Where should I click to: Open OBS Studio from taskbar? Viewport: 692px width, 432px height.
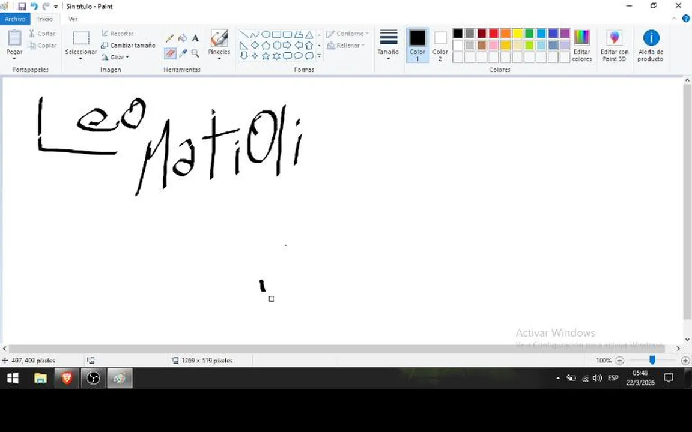pos(93,378)
